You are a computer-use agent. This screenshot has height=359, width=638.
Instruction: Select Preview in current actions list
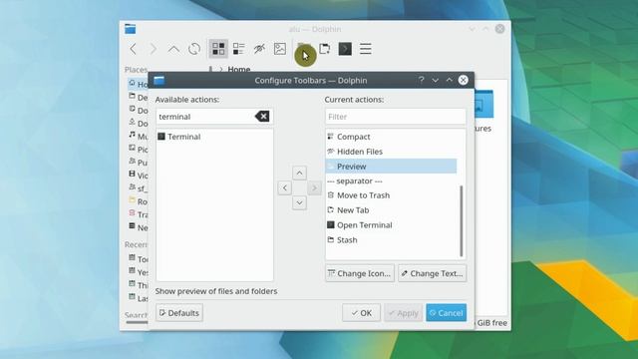tap(392, 167)
